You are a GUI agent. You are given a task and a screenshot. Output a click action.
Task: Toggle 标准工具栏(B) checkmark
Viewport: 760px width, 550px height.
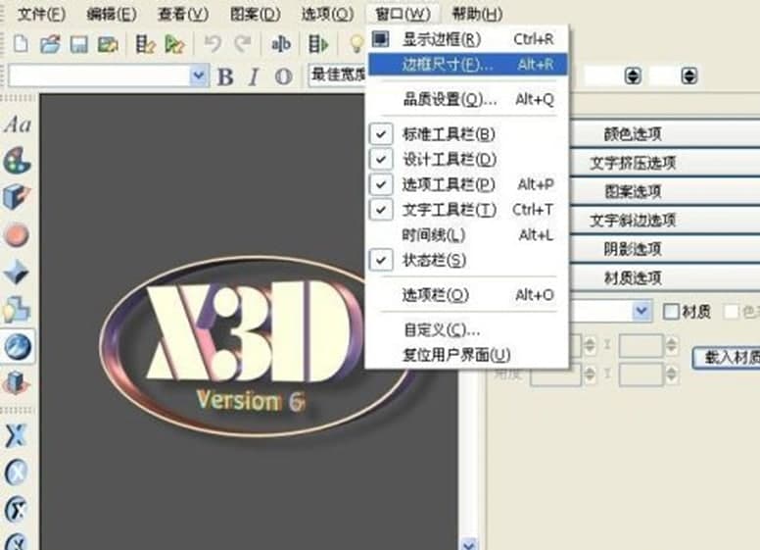[x=381, y=134]
